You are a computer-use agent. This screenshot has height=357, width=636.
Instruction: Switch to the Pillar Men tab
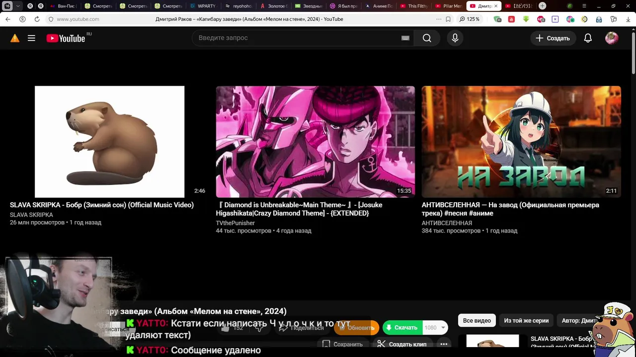448,6
